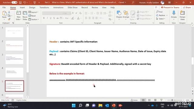Select slide 3 thumbnail

click(x=14, y=59)
